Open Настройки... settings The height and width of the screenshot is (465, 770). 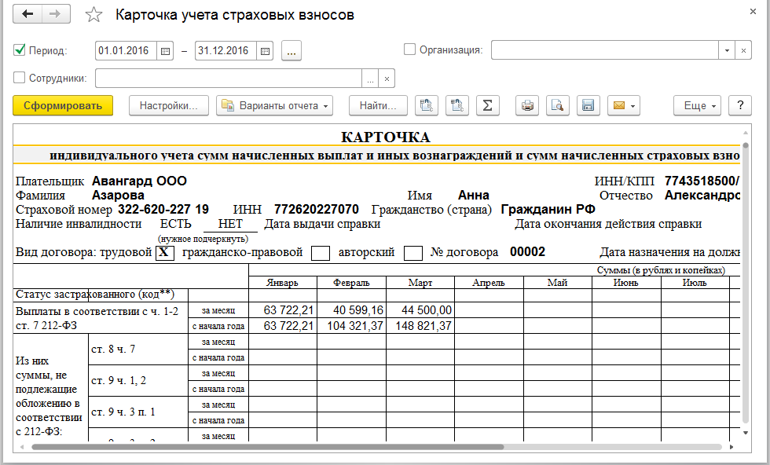point(168,105)
